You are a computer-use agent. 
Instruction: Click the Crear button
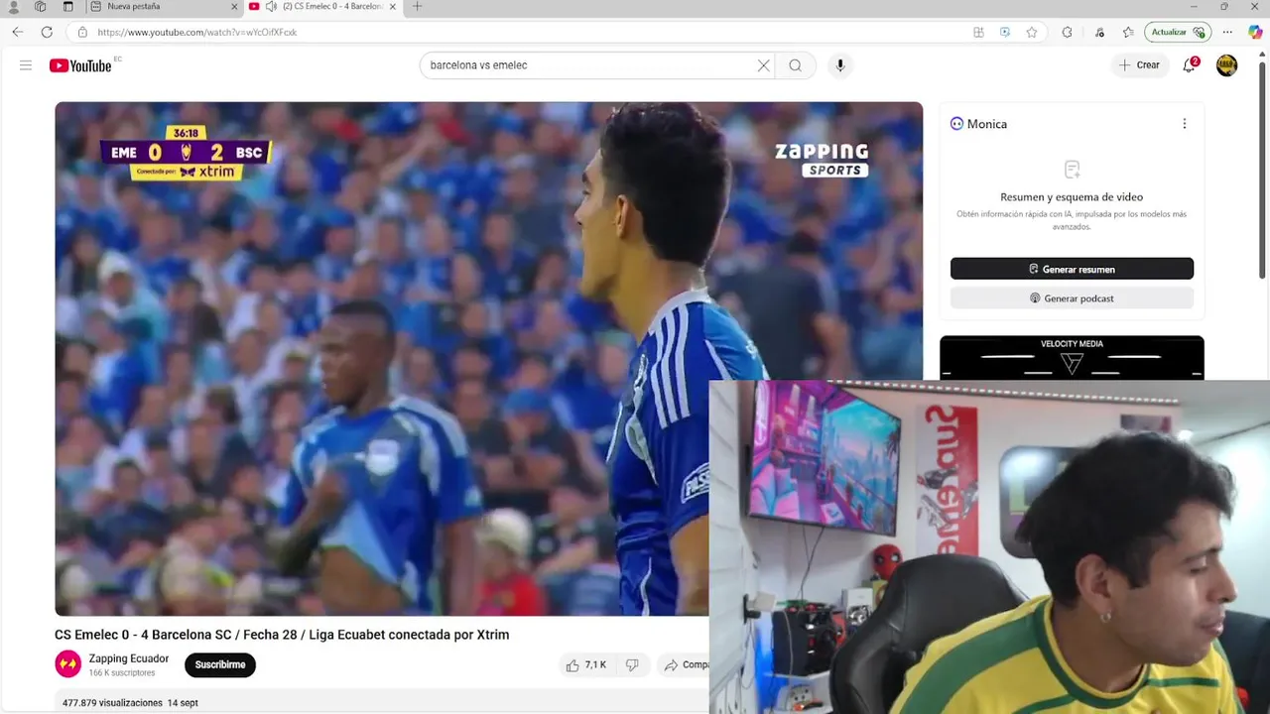(1139, 65)
